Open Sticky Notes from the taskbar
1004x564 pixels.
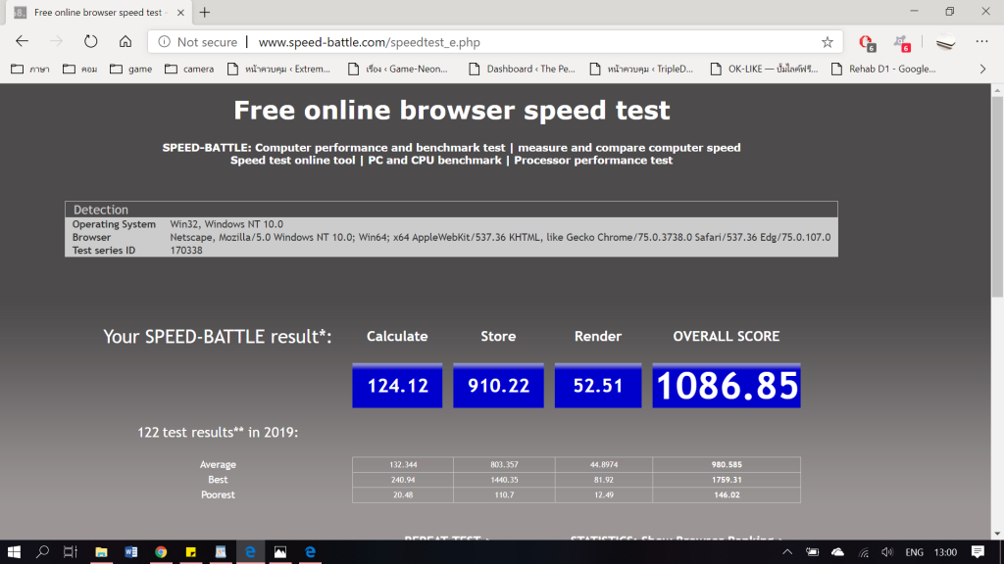(x=191, y=552)
